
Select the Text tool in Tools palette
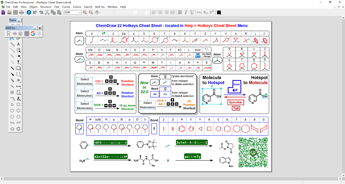(18, 44)
